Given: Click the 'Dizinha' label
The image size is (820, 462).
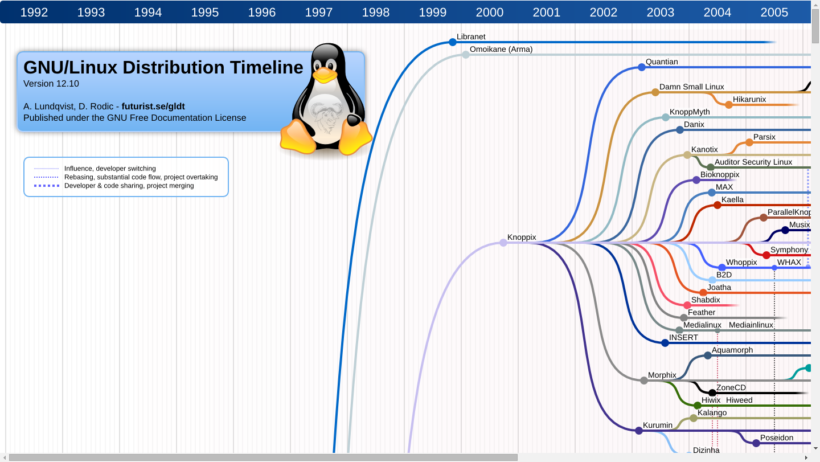Looking at the screenshot, I should click(706, 450).
